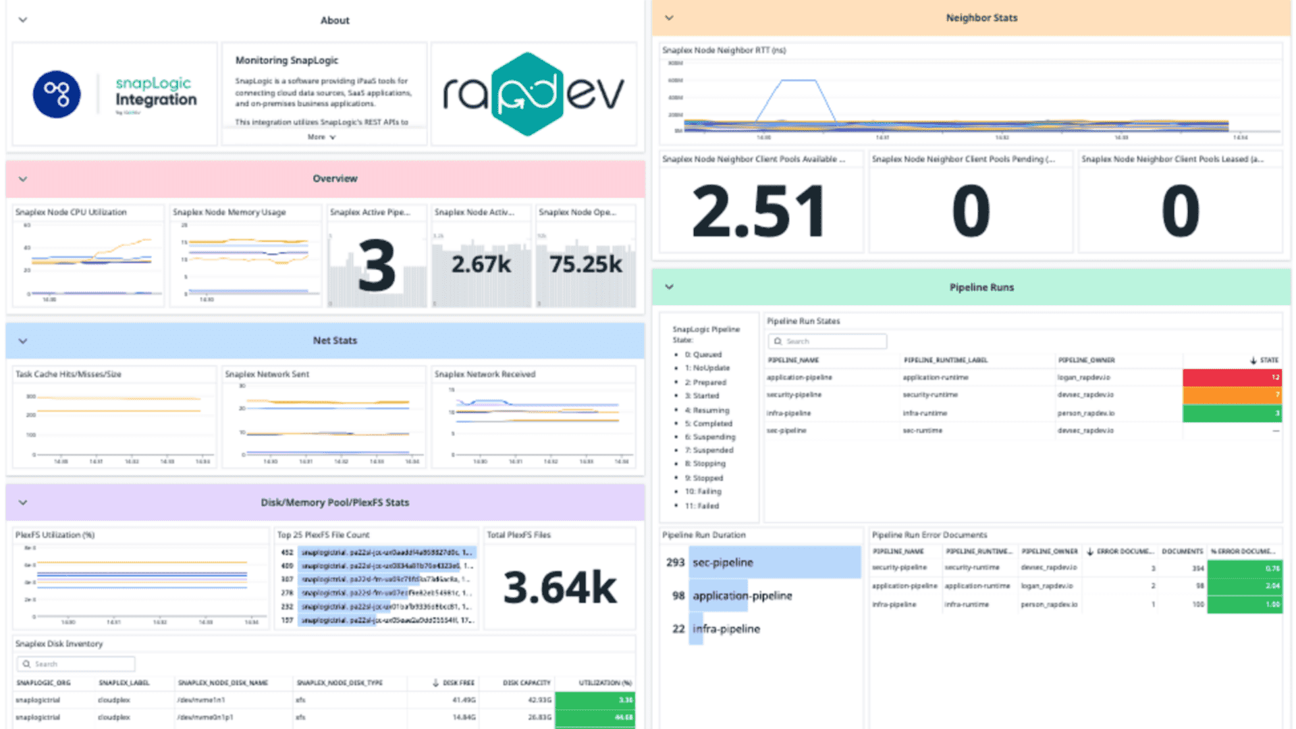Viewport: 1296px width, 729px height.
Task: Click the Client Pools Pending value 0
Action: (971, 212)
